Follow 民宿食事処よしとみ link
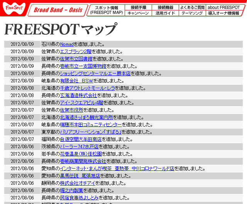The image size is (247, 204). [x=80, y=198]
